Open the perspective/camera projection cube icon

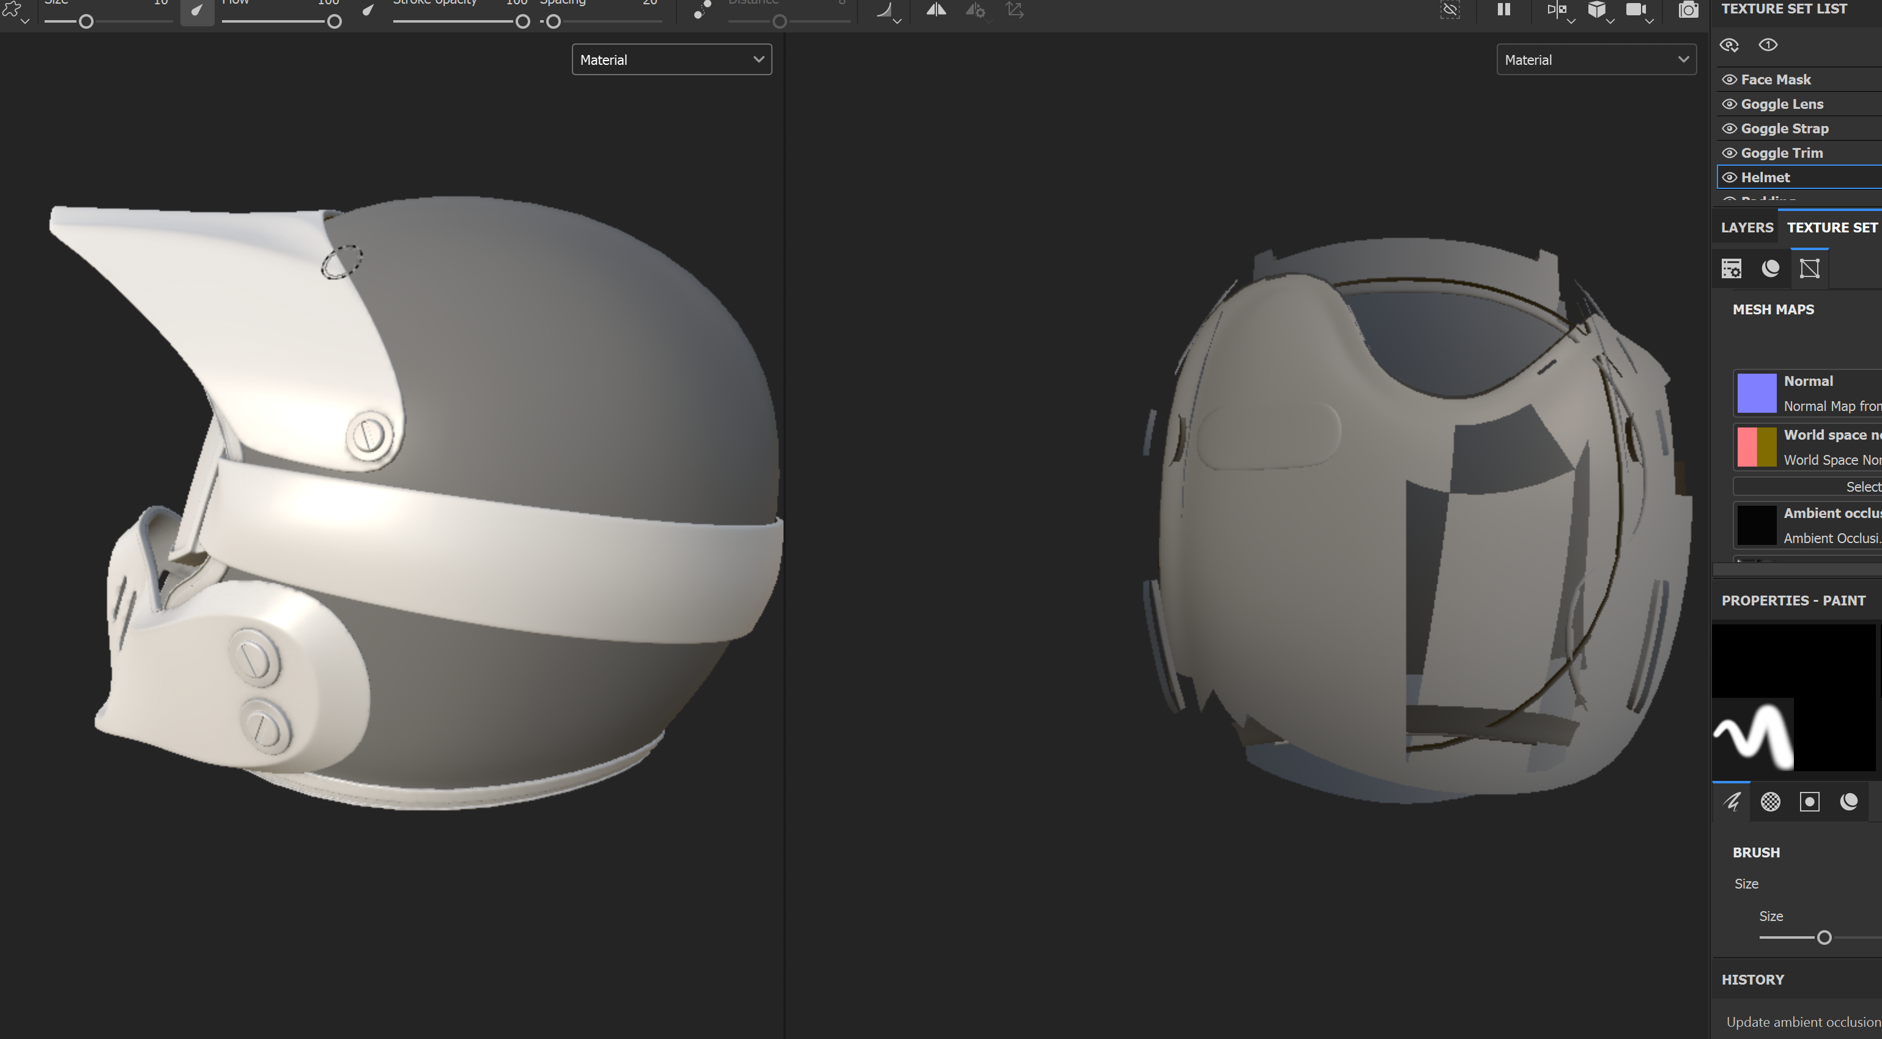[x=1597, y=10]
